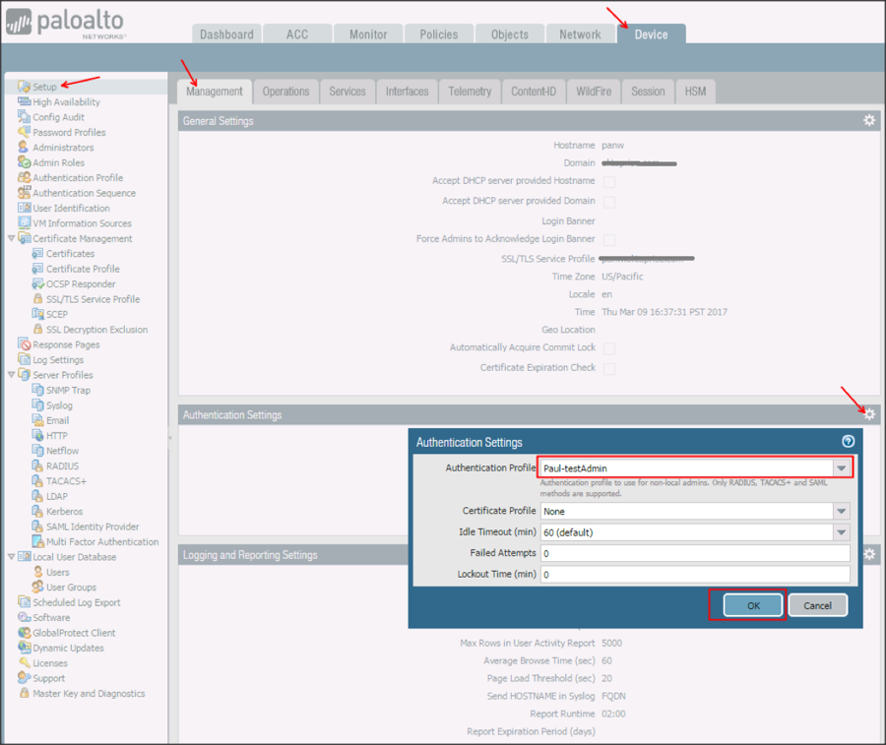Check the Certificate Expiration Check box
The width and height of the screenshot is (886, 745).
point(609,368)
